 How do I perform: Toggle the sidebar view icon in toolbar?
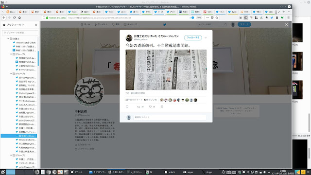(246, 17)
